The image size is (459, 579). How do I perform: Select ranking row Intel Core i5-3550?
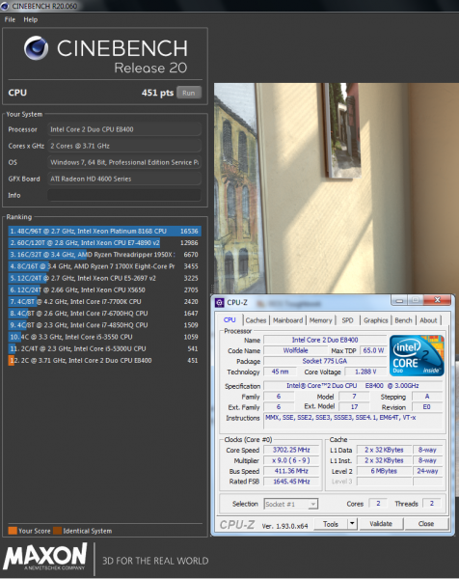pos(104,337)
